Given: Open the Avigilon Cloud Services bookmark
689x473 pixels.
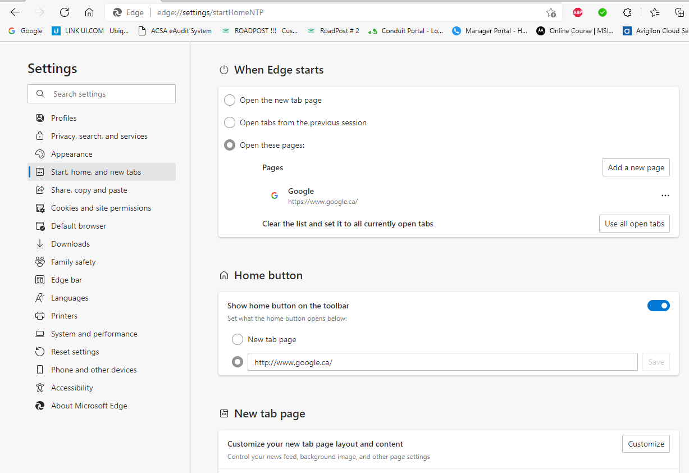Looking at the screenshot, I should point(663,31).
